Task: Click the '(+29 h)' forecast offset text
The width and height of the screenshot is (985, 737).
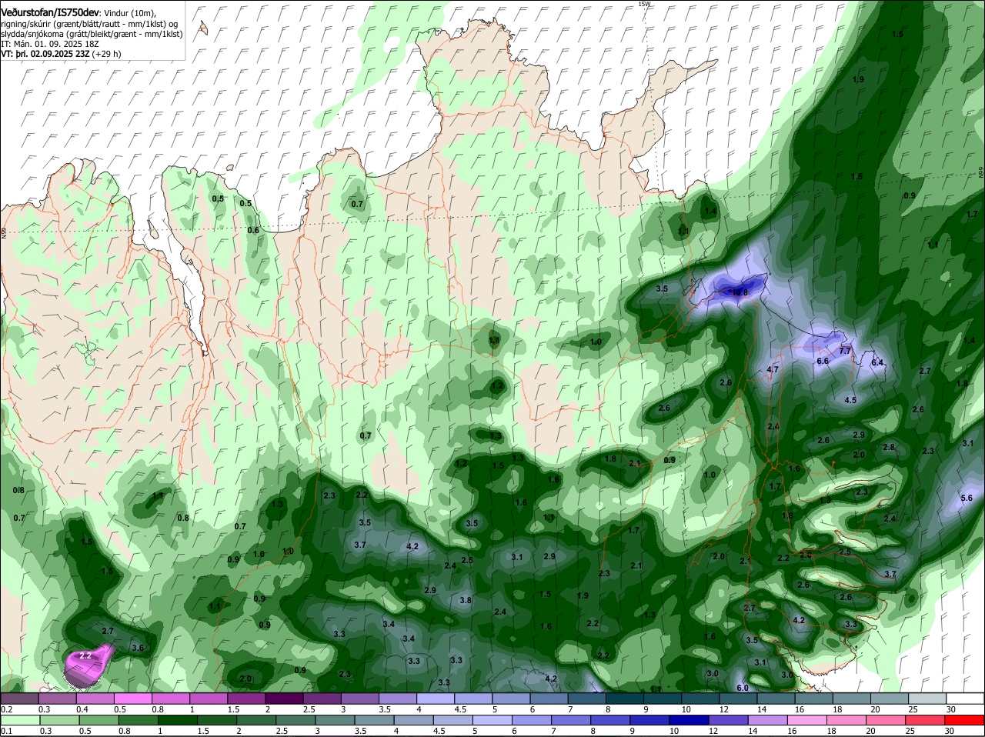Action: point(106,54)
